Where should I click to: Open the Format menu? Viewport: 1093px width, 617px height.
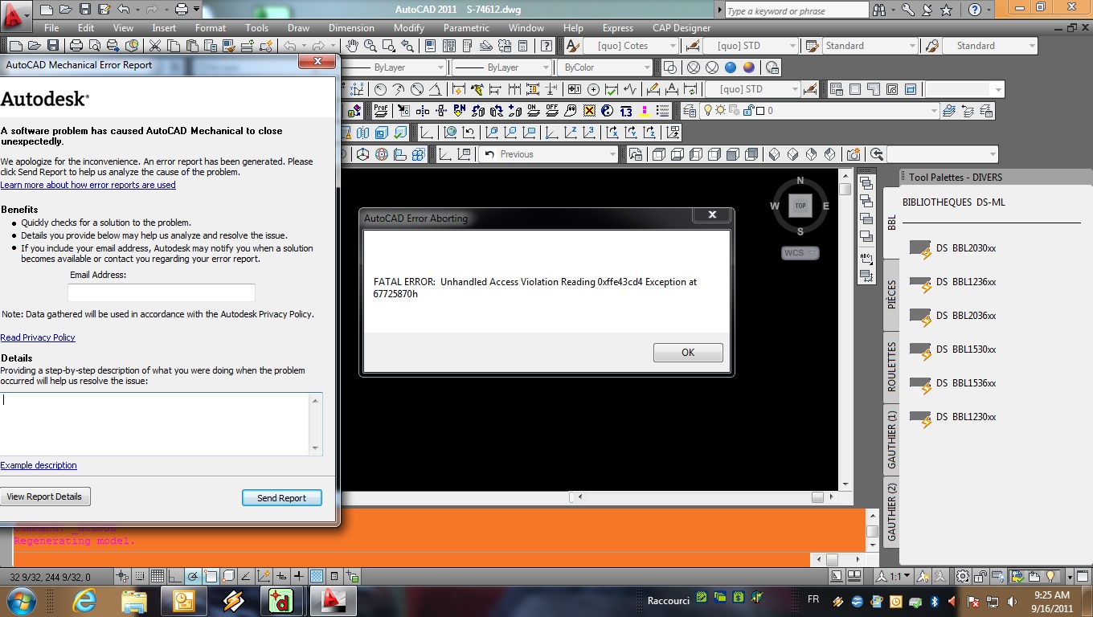point(211,28)
